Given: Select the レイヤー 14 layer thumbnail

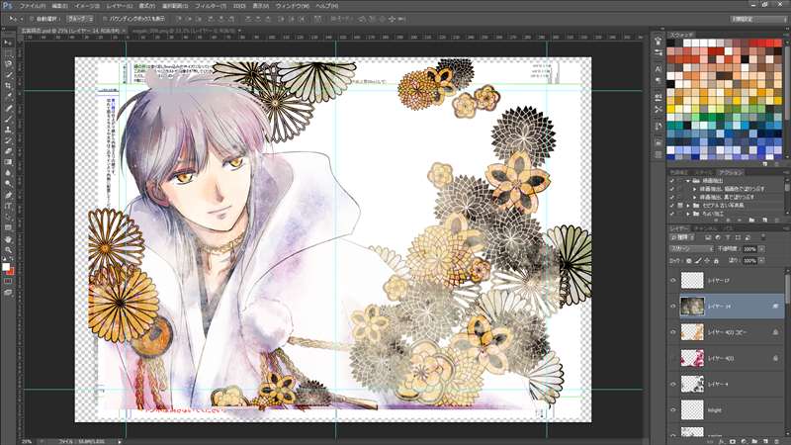Looking at the screenshot, I should (691, 308).
